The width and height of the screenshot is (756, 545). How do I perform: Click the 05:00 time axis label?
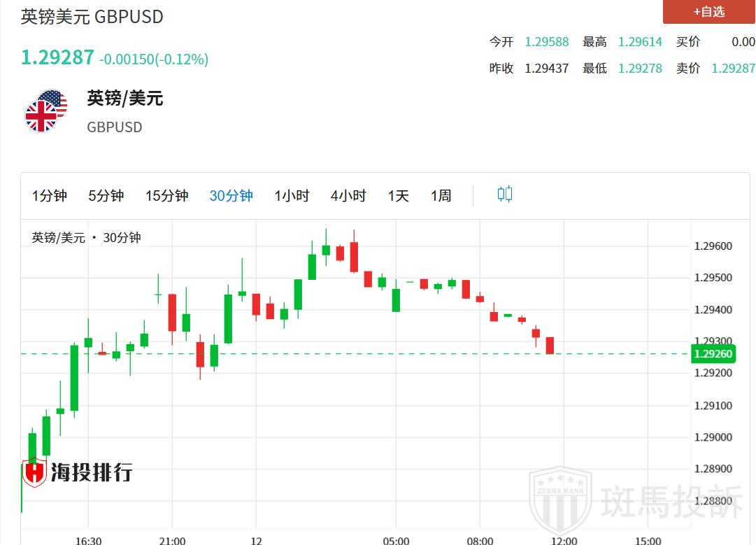click(x=396, y=540)
